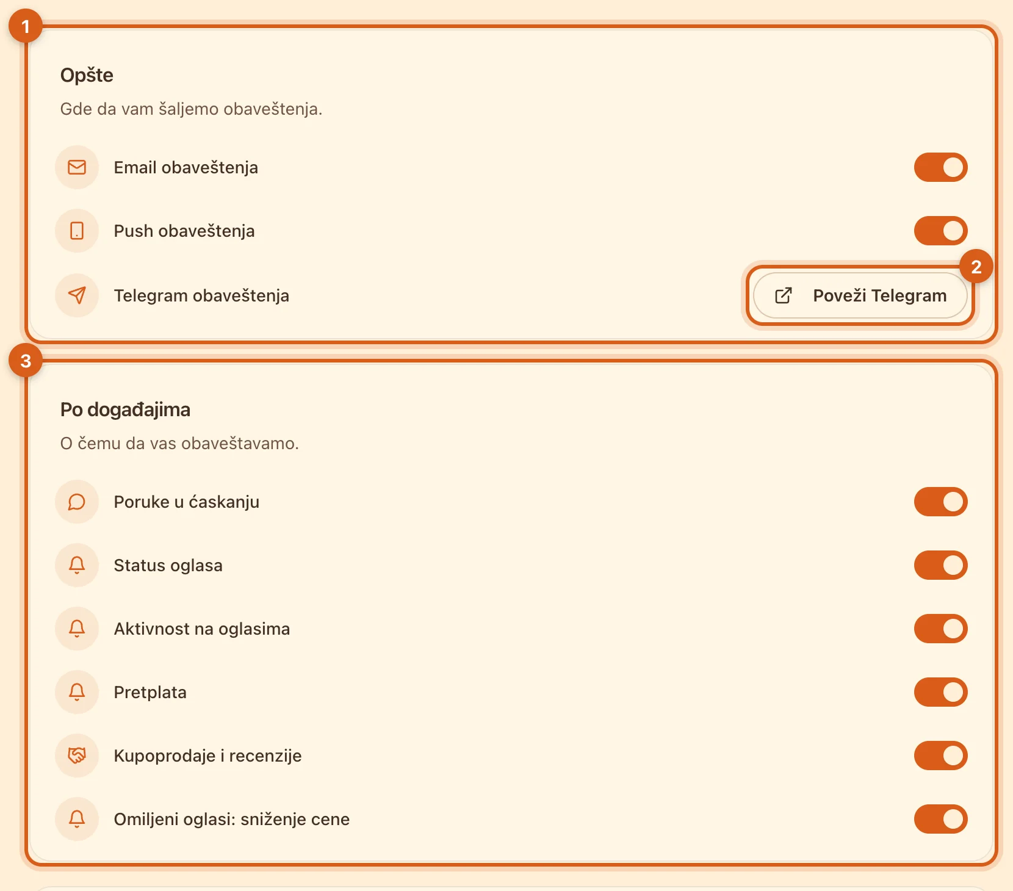This screenshot has width=1013, height=891.
Task: Click the external link icon in Poveži Telegram
Action: [x=784, y=295]
